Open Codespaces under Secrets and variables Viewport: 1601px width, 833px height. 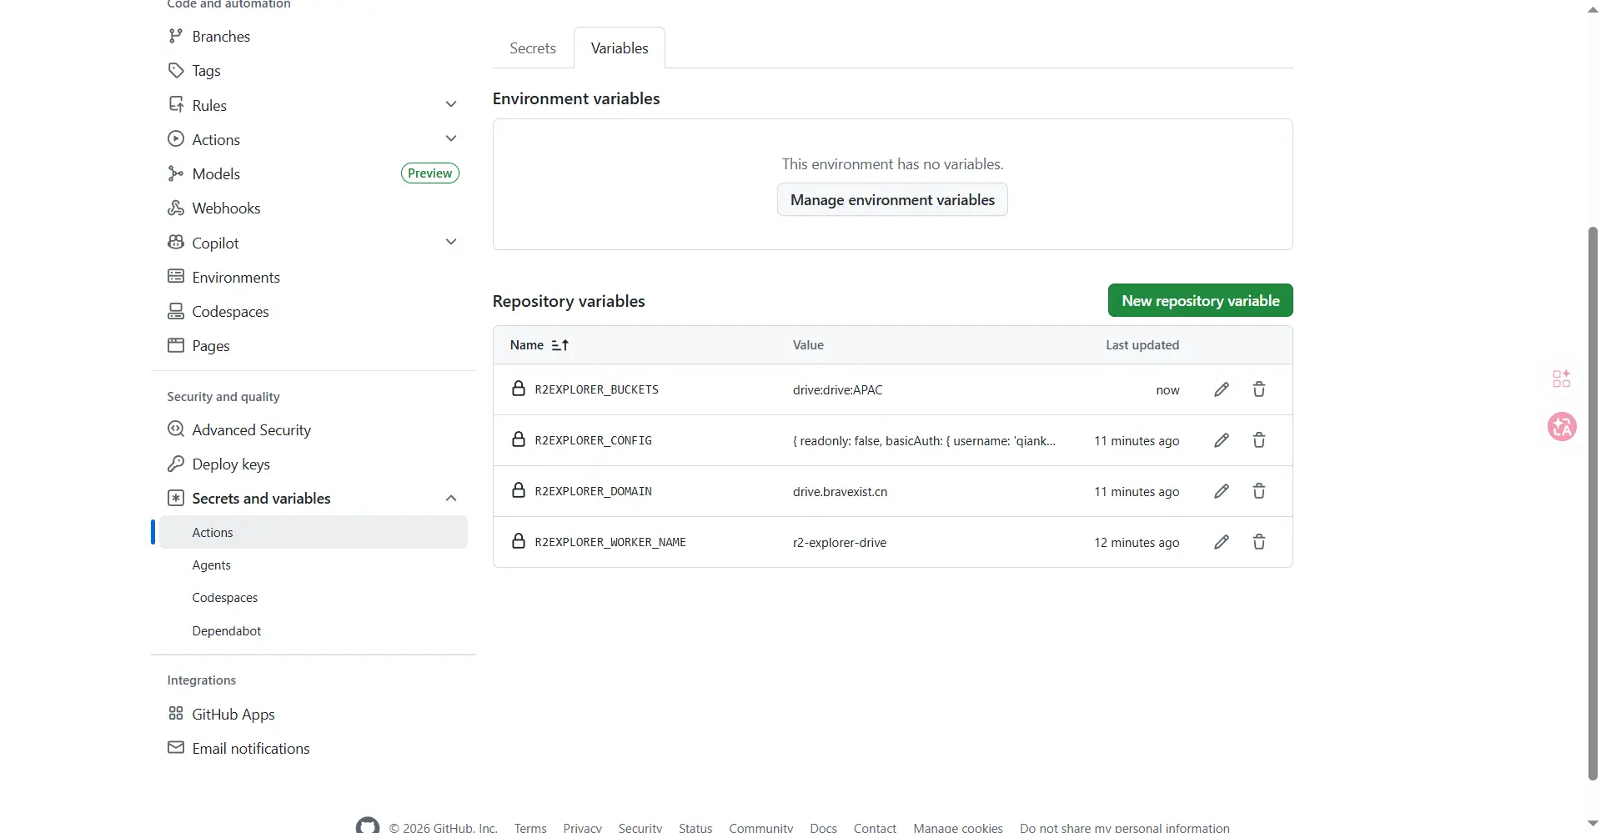tap(225, 598)
